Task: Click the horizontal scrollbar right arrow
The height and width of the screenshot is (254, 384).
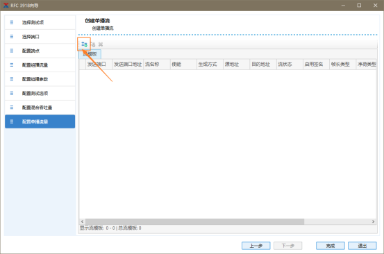Action: [x=373, y=221]
